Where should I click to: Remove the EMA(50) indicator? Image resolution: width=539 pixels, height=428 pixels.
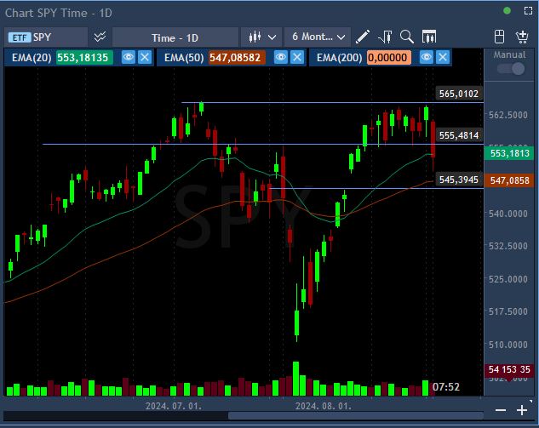tap(297, 57)
